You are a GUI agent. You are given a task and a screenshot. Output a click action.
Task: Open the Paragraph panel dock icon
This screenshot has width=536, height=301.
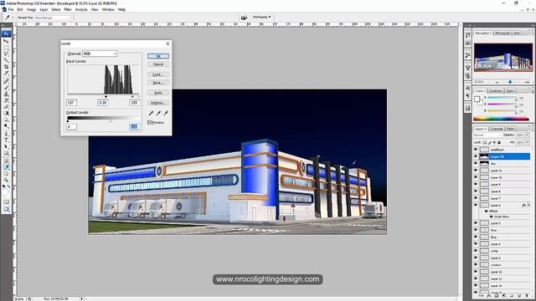pos(468,96)
